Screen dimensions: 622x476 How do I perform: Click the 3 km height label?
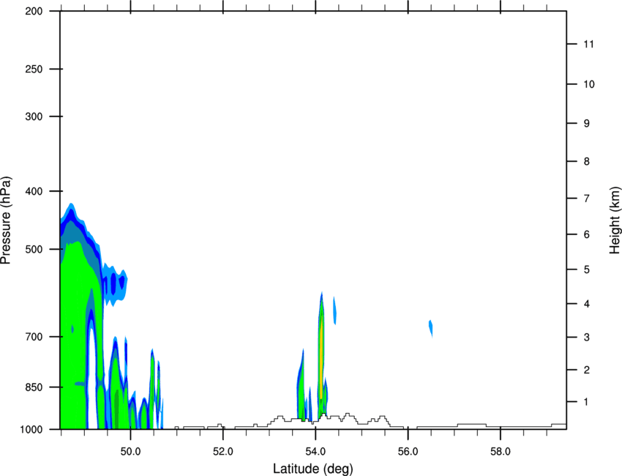click(587, 338)
